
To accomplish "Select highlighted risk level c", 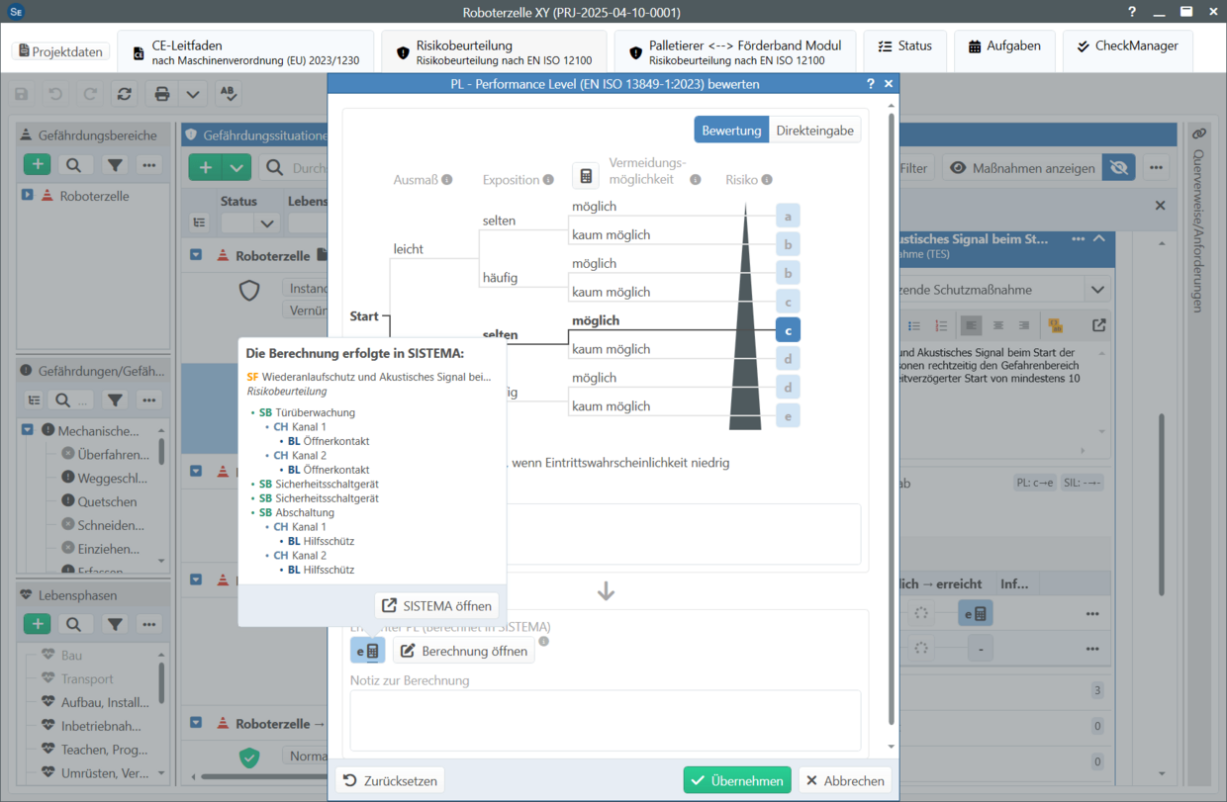I will pos(788,330).
